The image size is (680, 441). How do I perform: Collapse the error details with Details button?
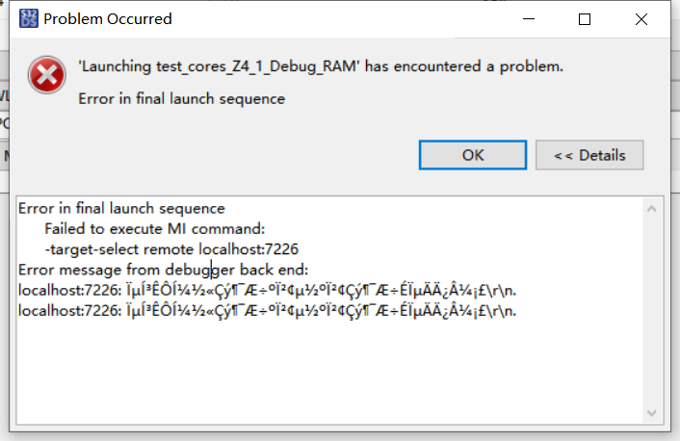[x=589, y=155]
